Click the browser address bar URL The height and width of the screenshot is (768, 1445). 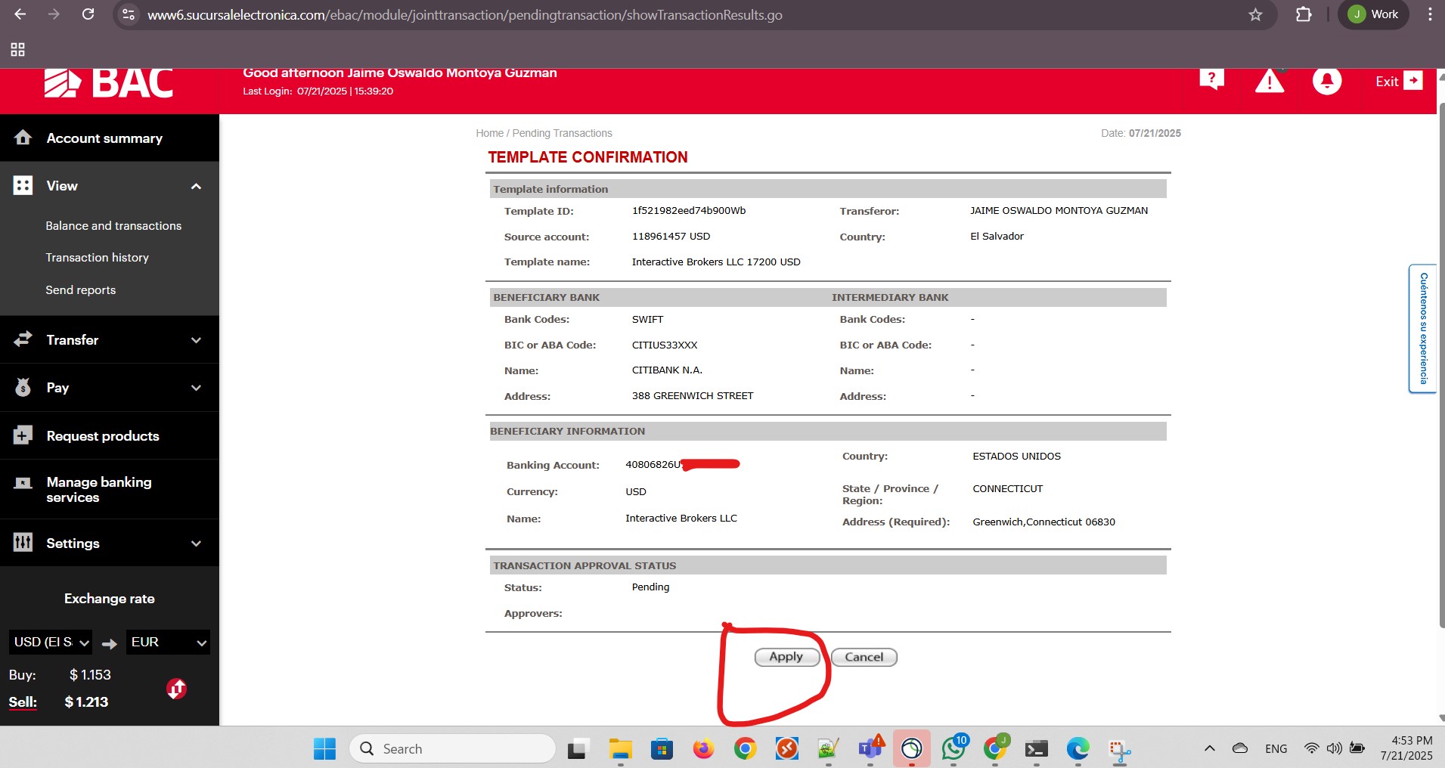pyautogui.click(x=464, y=14)
